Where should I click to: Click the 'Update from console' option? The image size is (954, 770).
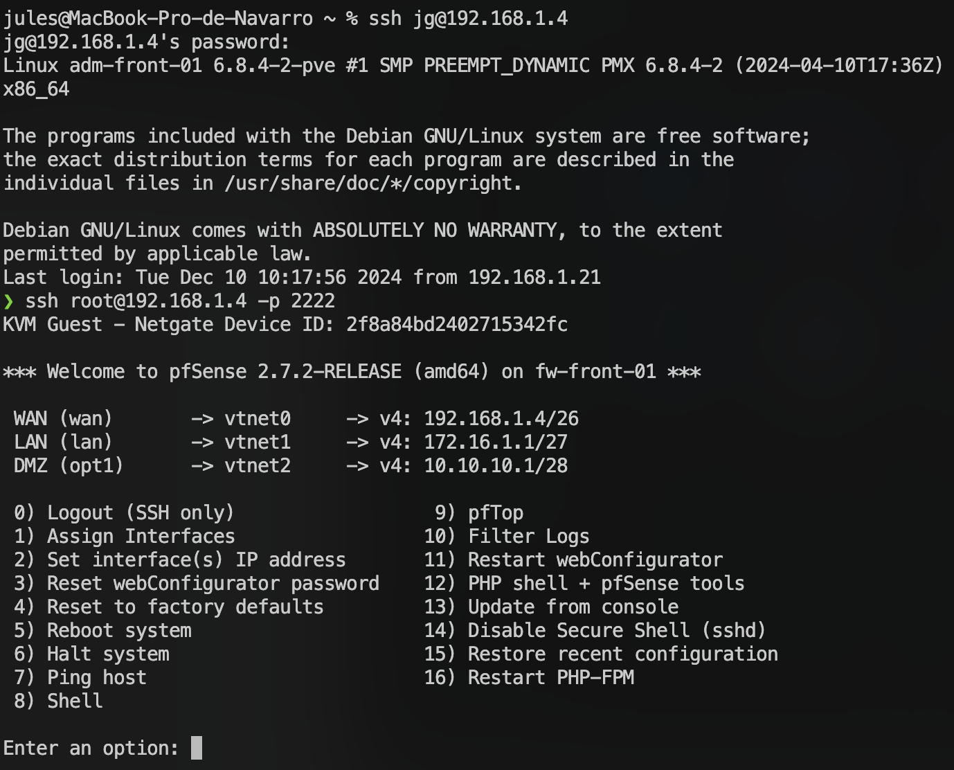click(x=573, y=607)
